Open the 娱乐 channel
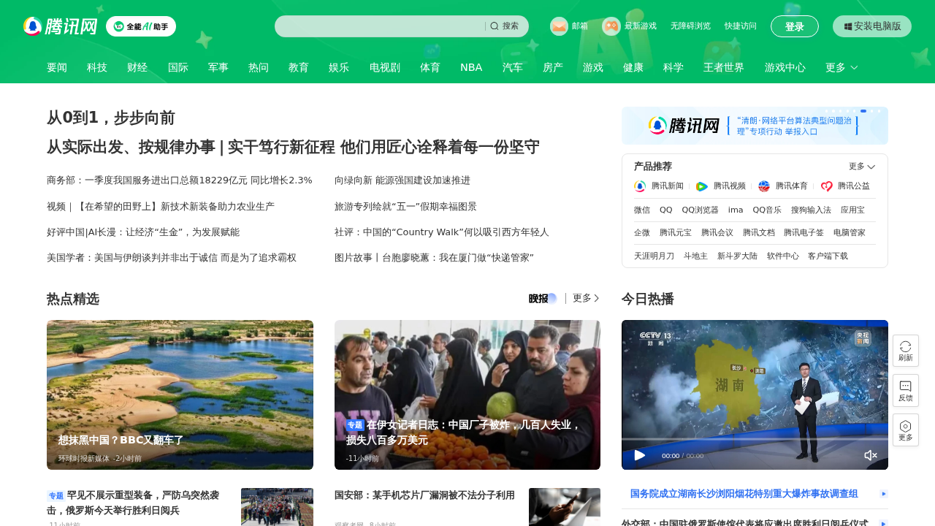The height and width of the screenshot is (526, 935). pyautogui.click(x=339, y=67)
